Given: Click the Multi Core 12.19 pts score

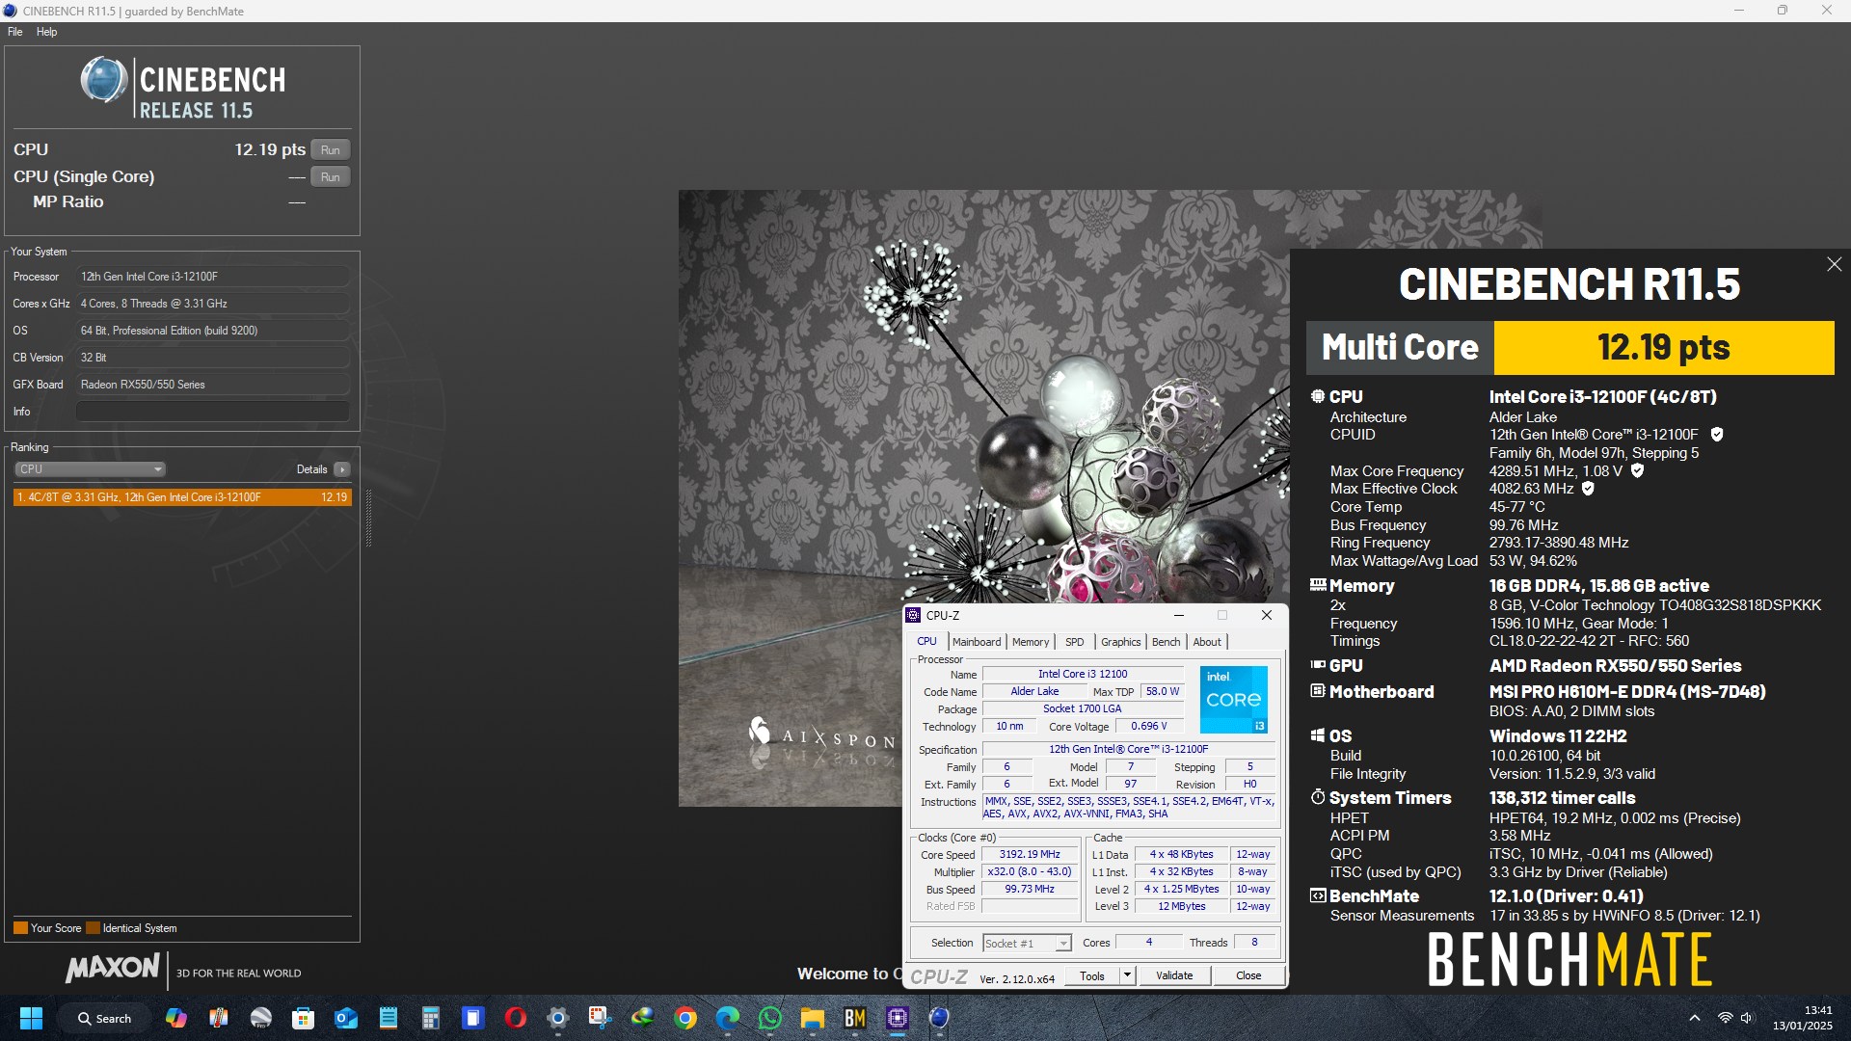Looking at the screenshot, I should click(1663, 348).
